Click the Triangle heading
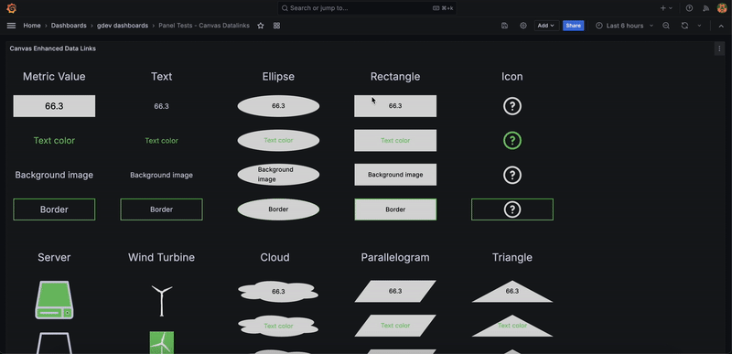The image size is (732, 354). 512,257
